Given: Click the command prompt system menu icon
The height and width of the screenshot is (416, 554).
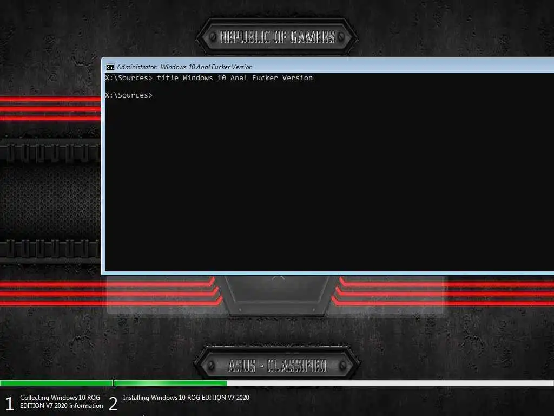Looking at the screenshot, I should coord(110,67).
